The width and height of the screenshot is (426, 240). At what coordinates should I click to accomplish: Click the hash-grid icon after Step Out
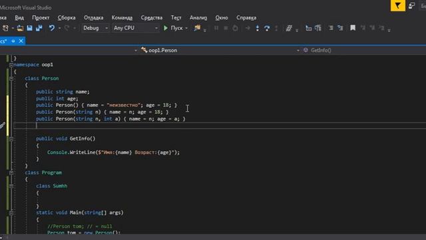pos(289,28)
